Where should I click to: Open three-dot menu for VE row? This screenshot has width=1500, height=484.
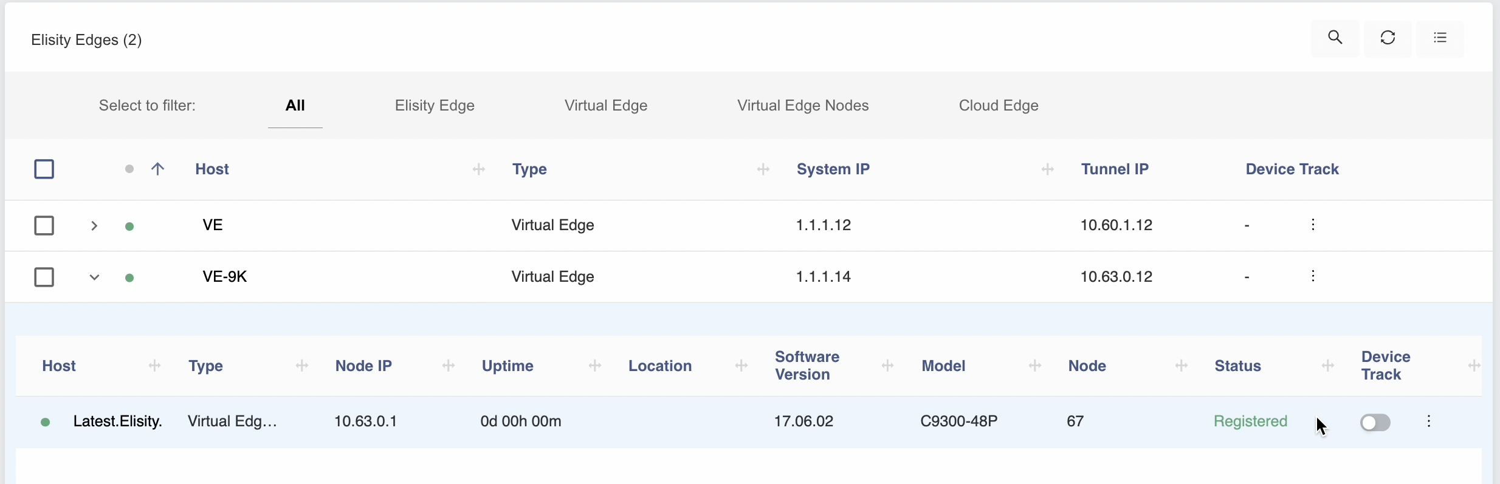click(x=1313, y=225)
